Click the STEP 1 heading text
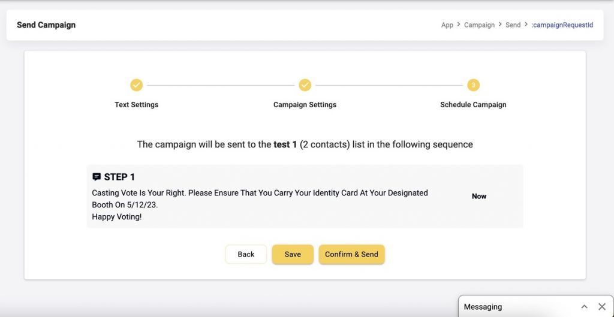The image size is (614, 317). click(119, 177)
